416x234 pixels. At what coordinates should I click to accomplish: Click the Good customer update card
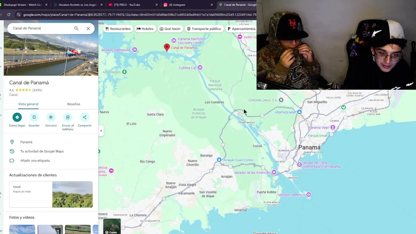(51, 194)
